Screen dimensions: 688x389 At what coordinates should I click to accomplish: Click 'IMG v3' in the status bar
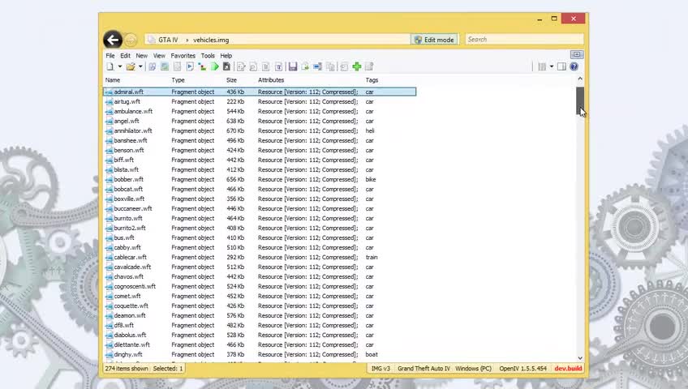tap(381, 369)
